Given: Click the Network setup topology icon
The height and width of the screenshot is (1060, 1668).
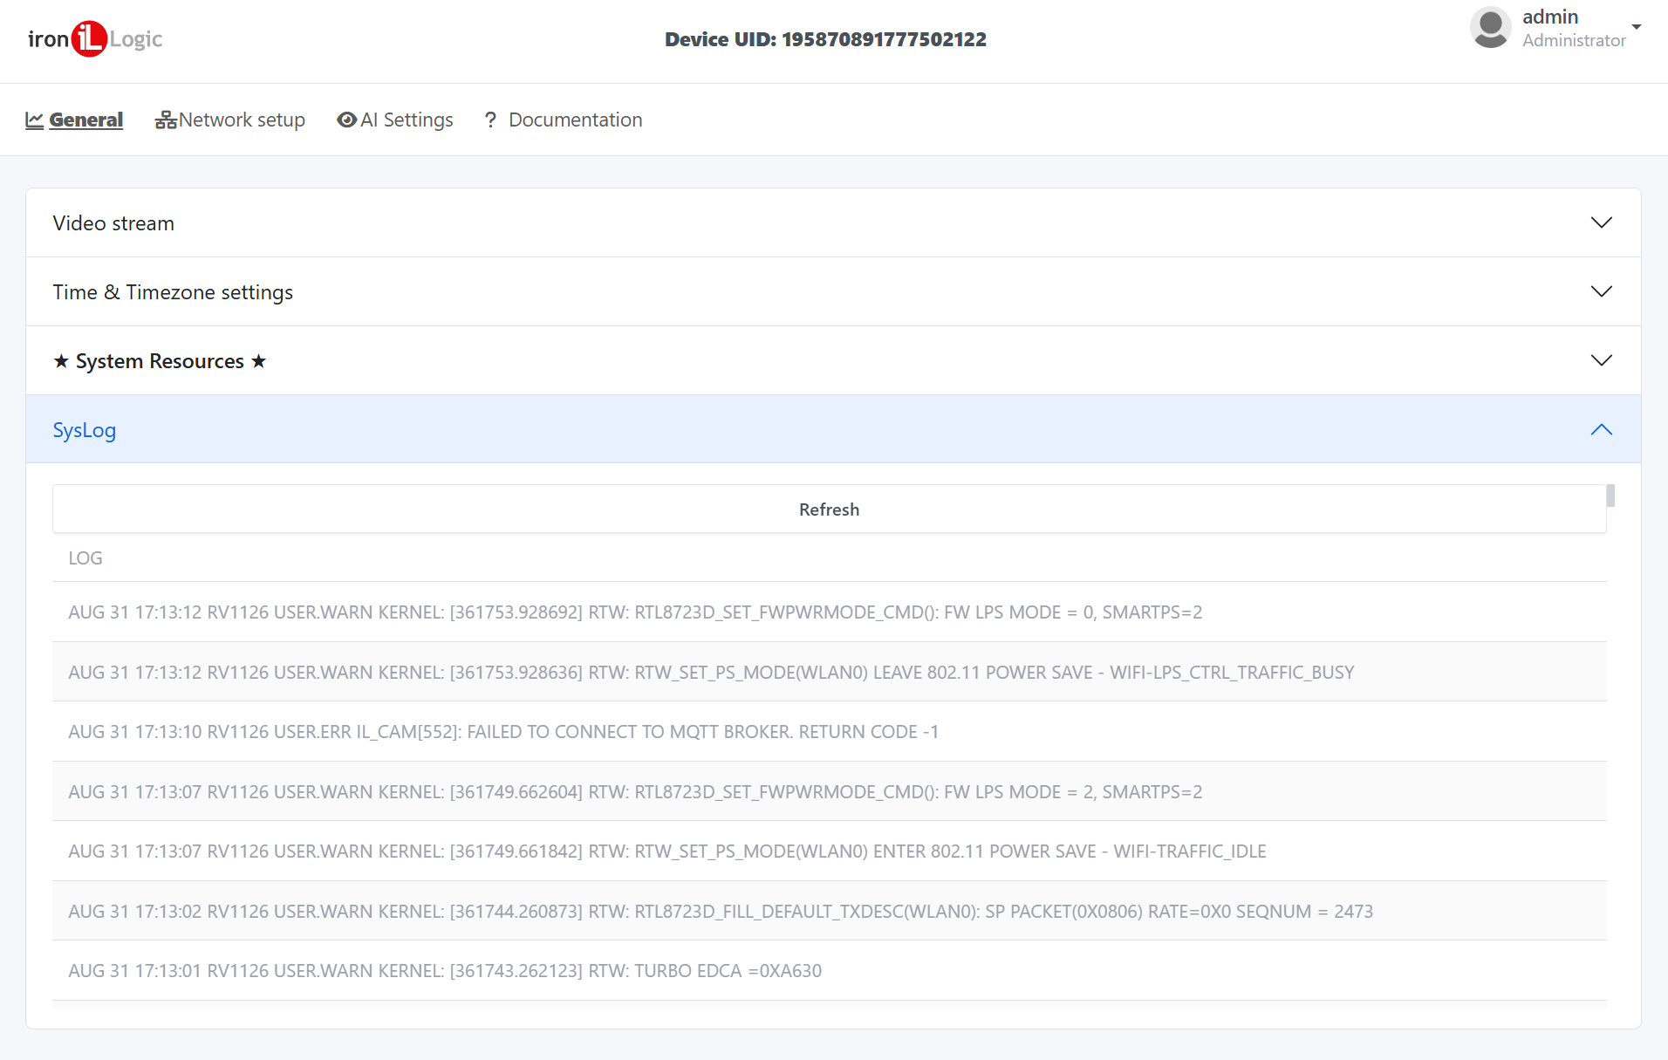Looking at the screenshot, I should pos(165,120).
